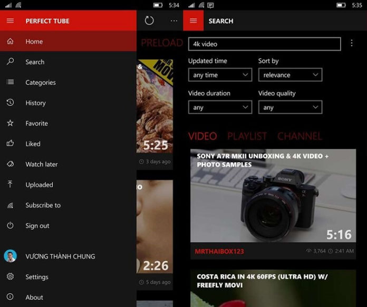This screenshot has width=367, height=307.
Task: Click the Search magnifier icon in sidebar
Action: click(x=10, y=62)
